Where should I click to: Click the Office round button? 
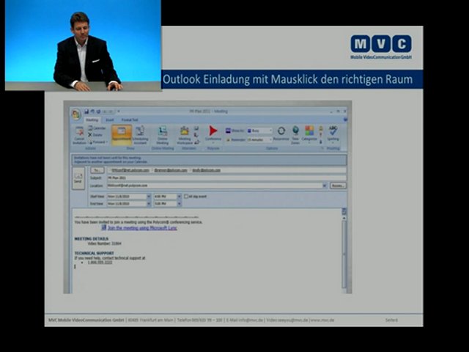pos(75,114)
